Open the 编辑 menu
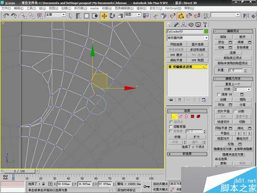Viewport: 257px width, 193px height. point(18,8)
